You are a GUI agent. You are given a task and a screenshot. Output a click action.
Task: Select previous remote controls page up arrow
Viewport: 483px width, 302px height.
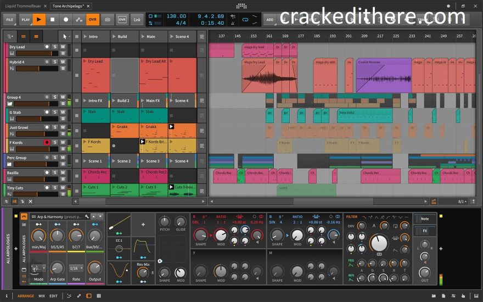(94, 217)
